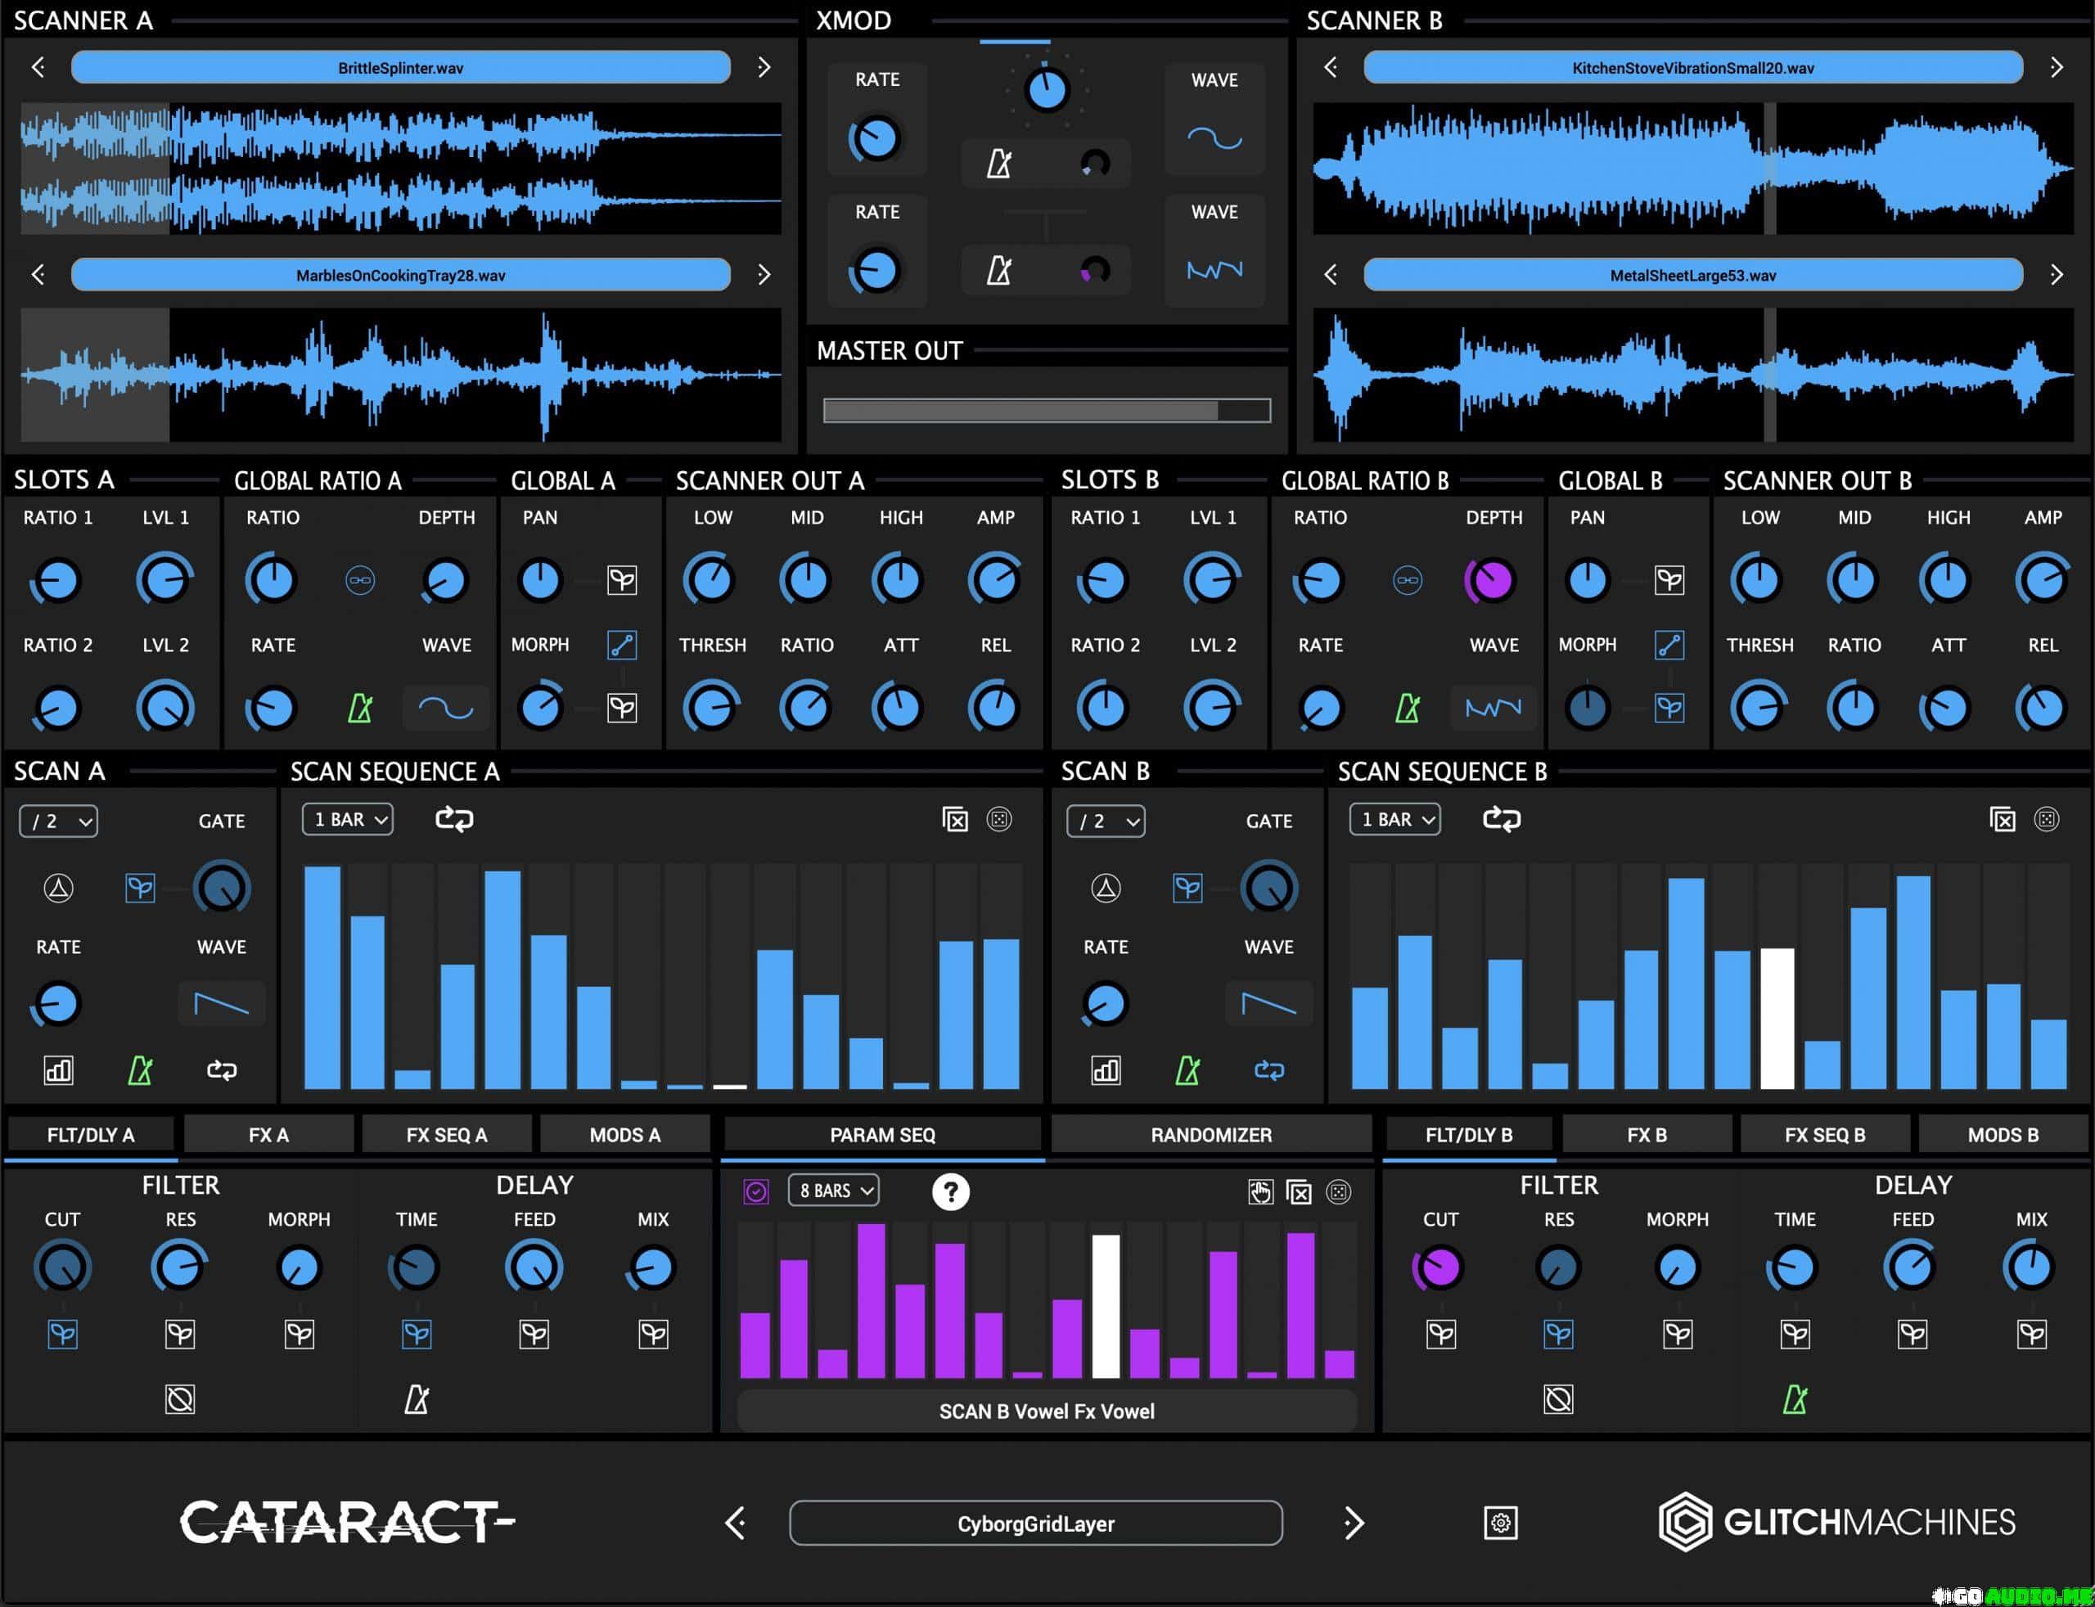Click the white bar in Scan Sequence B
The width and height of the screenshot is (2095, 1607).
pyautogui.click(x=1777, y=1019)
